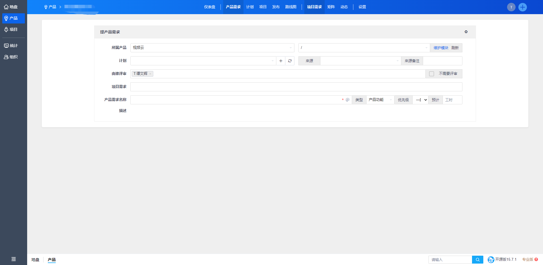Switch to 产品需求 tab

(x=233, y=7)
